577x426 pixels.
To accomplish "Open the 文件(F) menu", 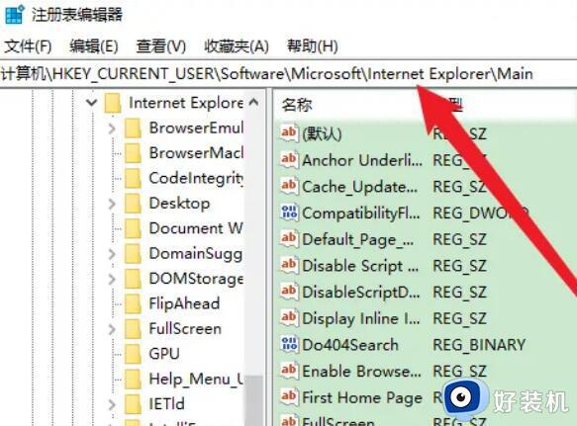I will [x=28, y=46].
